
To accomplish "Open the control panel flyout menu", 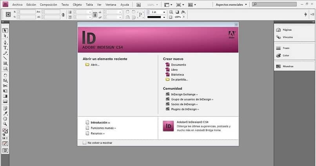I will [312, 14].
